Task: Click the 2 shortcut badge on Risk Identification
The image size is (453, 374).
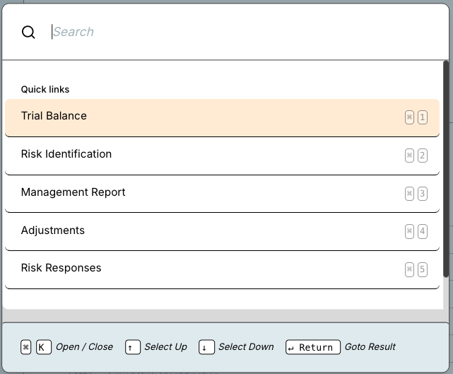Action: (x=423, y=156)
